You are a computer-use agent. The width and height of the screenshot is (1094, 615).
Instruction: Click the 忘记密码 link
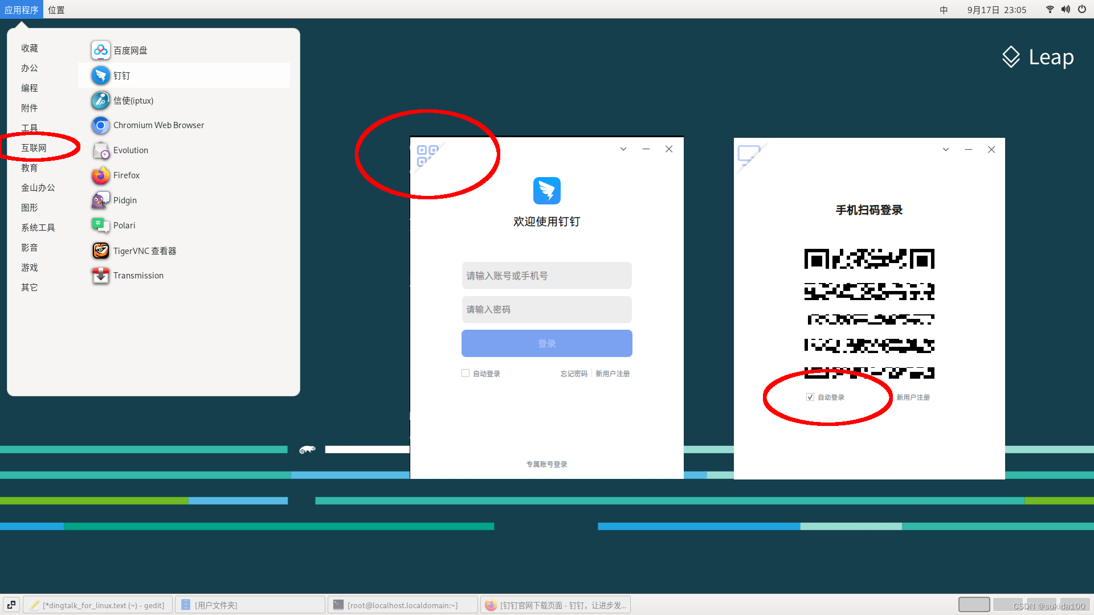[x=574, y=374]
